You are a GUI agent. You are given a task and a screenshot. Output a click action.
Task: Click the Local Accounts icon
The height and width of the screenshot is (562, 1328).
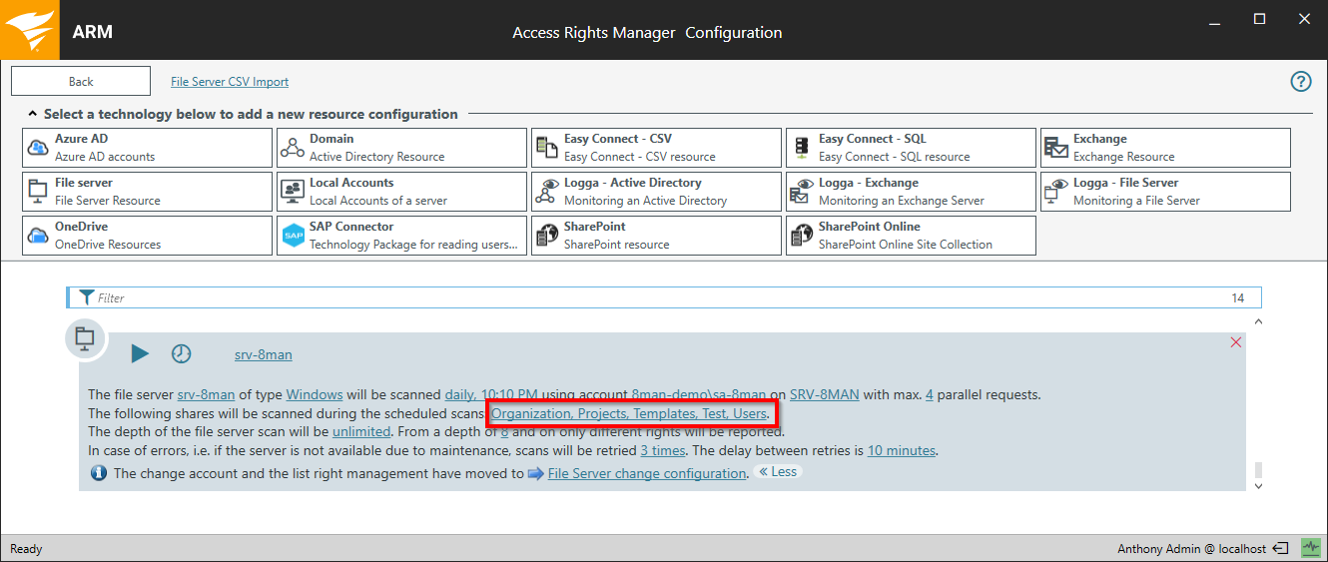[x=293, y=192]
